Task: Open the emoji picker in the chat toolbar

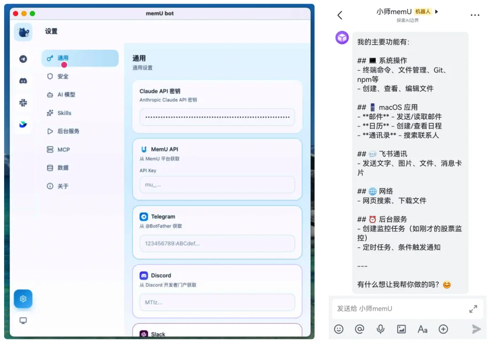Action: tap(338, 329)
